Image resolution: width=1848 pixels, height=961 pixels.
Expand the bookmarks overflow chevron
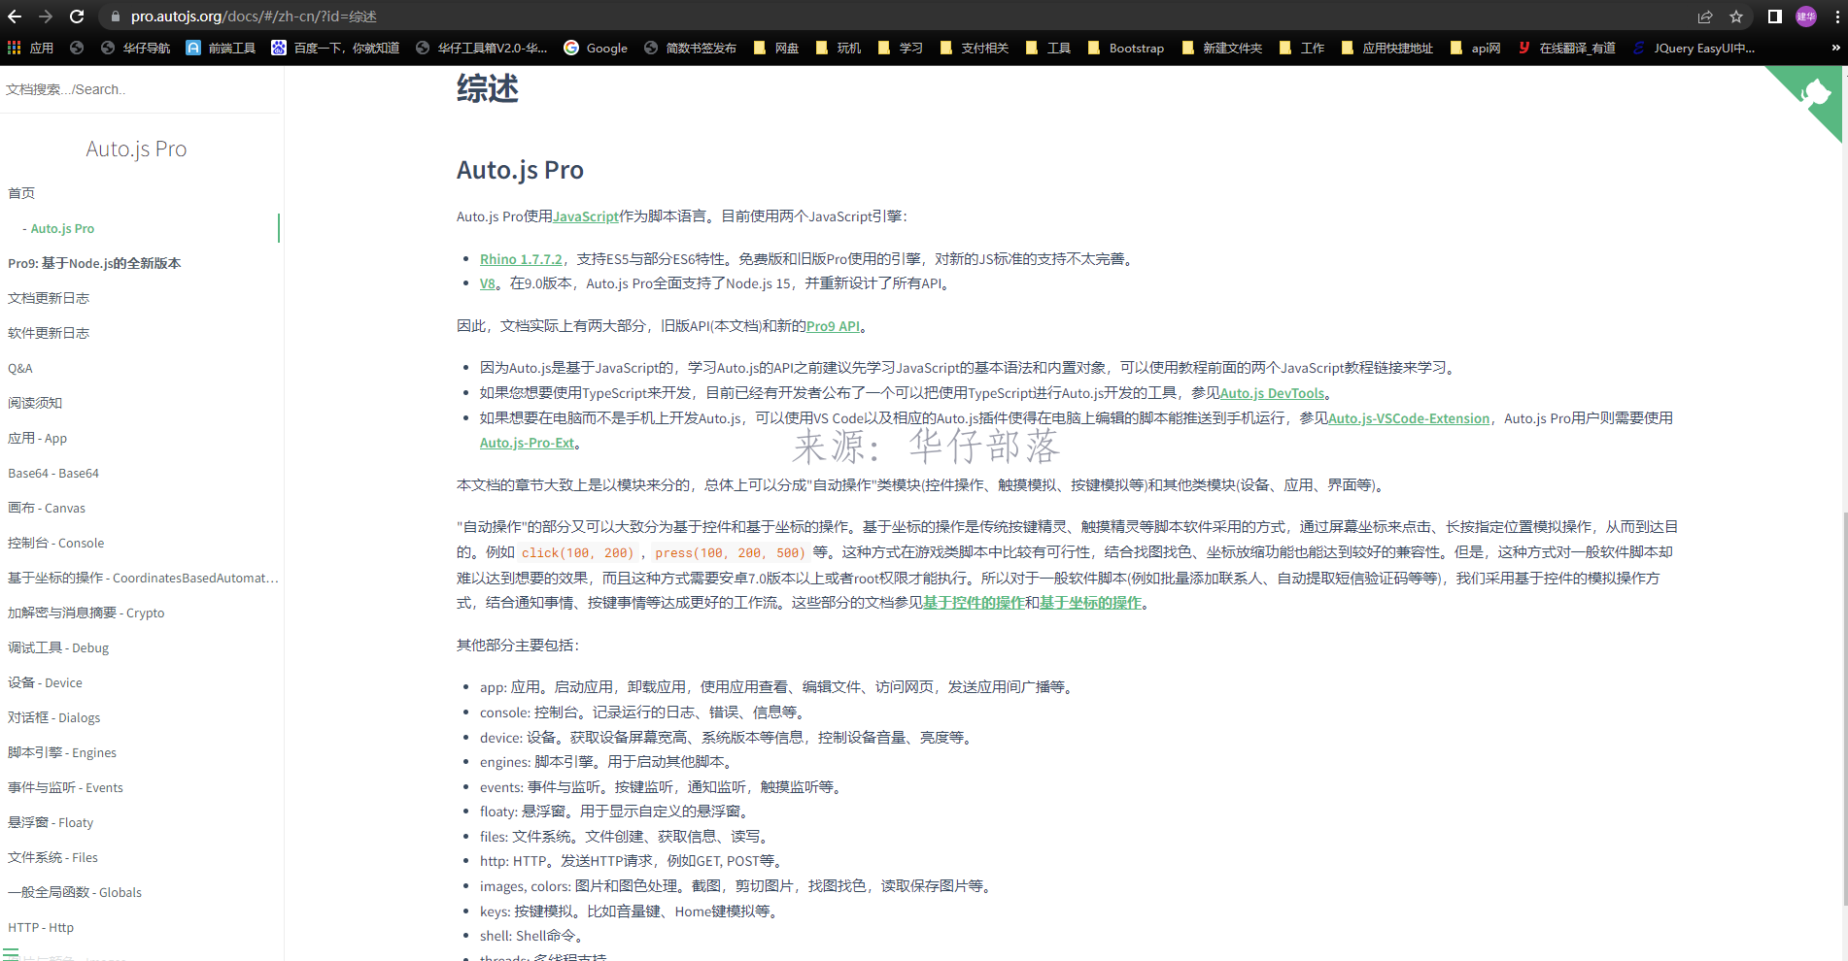point(1834,48)
